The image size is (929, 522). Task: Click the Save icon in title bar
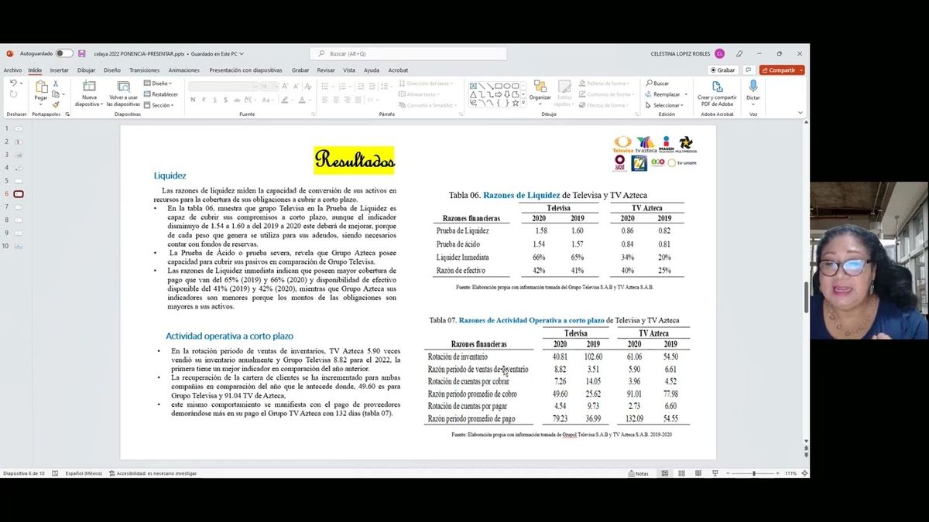(x=81, y=53)
